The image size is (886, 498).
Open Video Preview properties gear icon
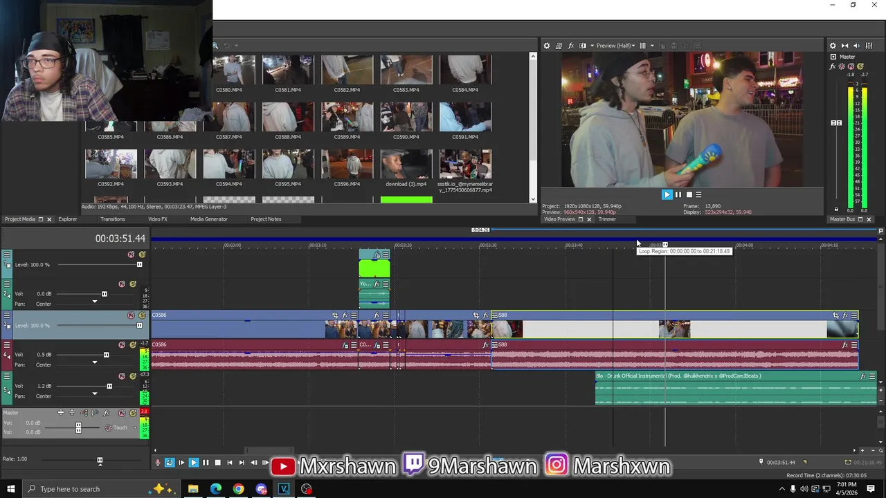(547, 46)
